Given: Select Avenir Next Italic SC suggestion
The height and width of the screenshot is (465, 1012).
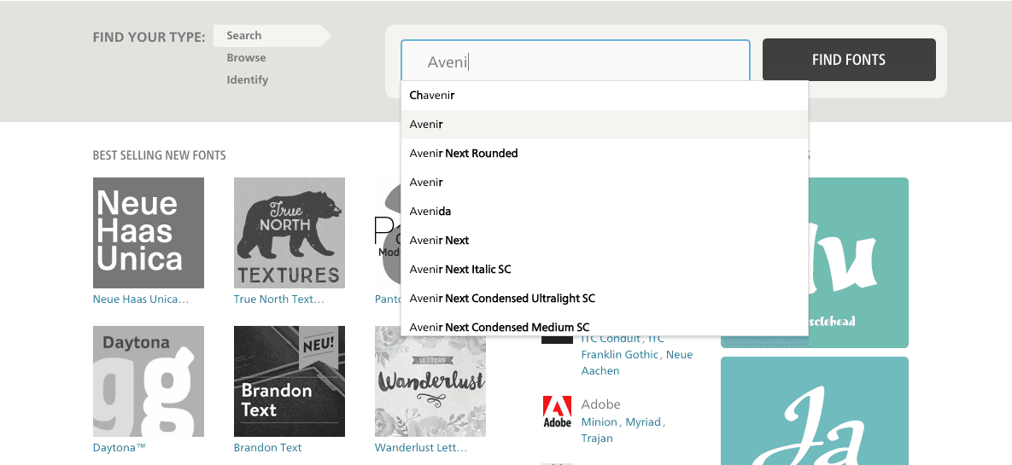Looking at the screenshot, I should [x=604, y=270].
